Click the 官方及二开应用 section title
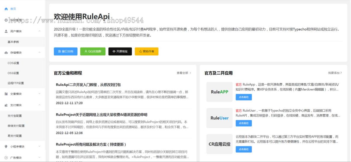The width and height of the screenshot is (351, 162). click(x=218, y=73)
